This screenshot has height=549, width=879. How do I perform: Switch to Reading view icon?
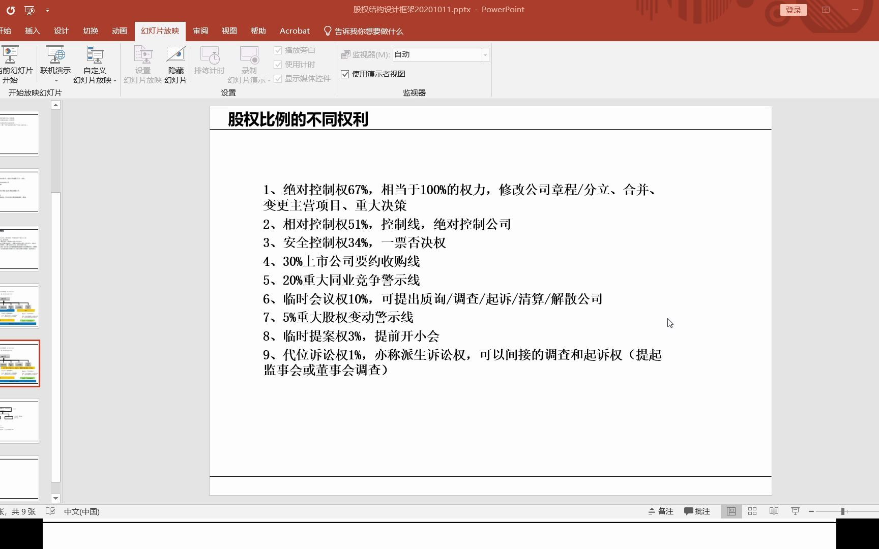774,511
